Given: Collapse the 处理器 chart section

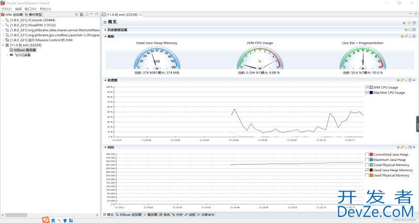Looking at the screenshot, I should point(105,80).
